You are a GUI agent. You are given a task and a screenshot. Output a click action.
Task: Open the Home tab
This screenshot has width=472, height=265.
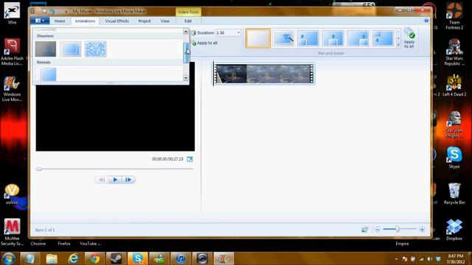pyautogui.click(x=60, y=21)
